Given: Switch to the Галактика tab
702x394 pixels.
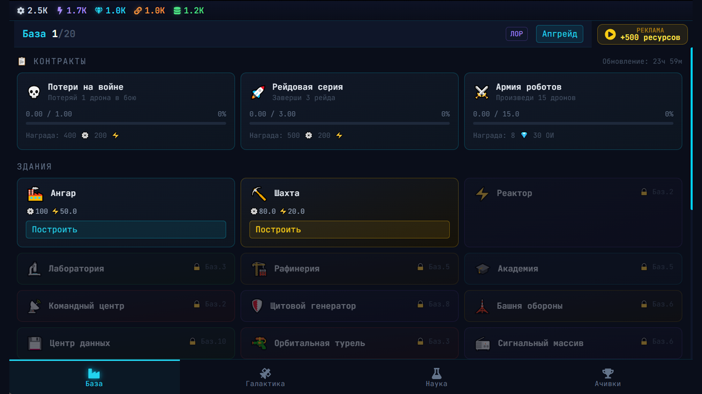Looking at the screenshot, I should (265, 378).
